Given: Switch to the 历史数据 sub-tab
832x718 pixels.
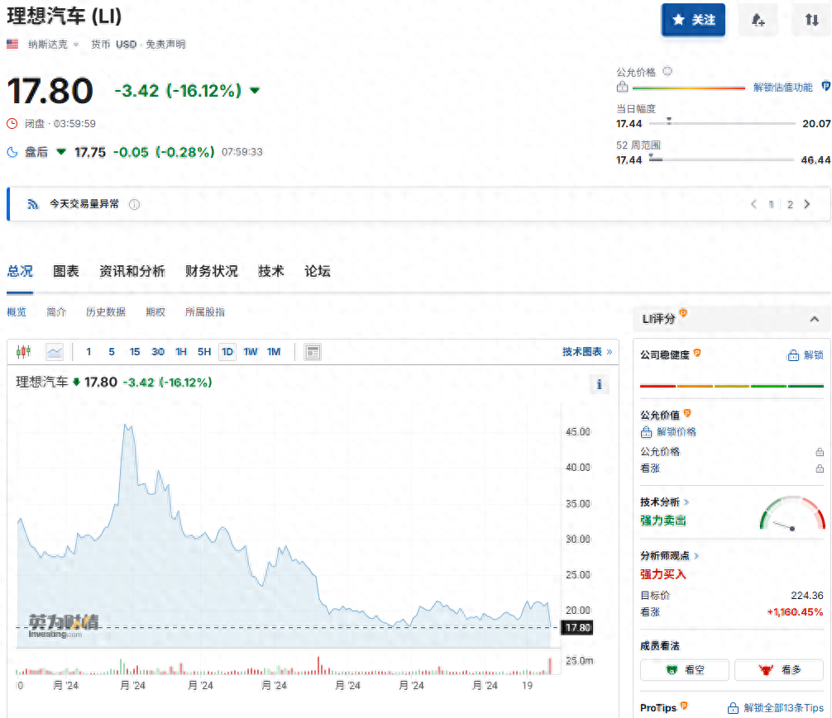Looking at the screenshot, I should tap(106, 312).
